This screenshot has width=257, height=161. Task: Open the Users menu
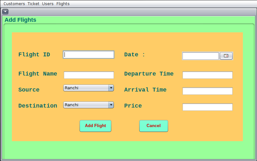[x=48, y=4]
